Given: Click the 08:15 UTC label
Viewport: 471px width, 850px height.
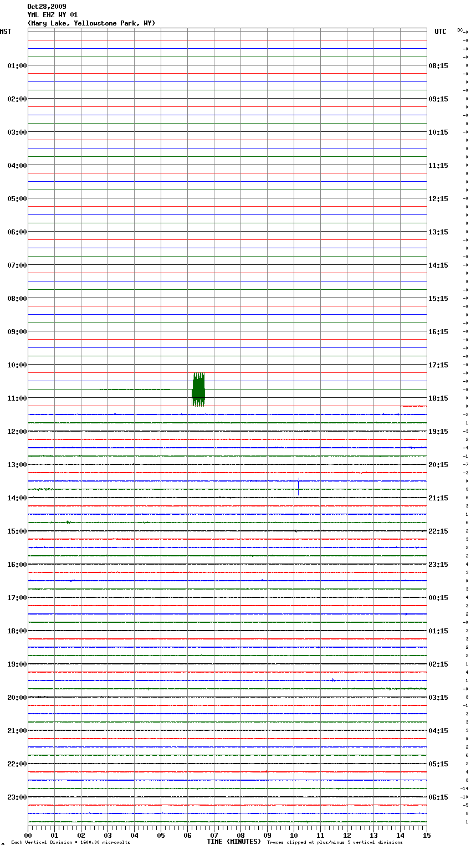Looking at the screenshot, I should click(438, 66).
